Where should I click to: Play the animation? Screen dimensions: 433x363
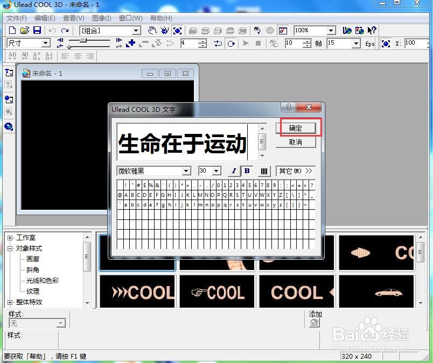(x=246, y=44)
